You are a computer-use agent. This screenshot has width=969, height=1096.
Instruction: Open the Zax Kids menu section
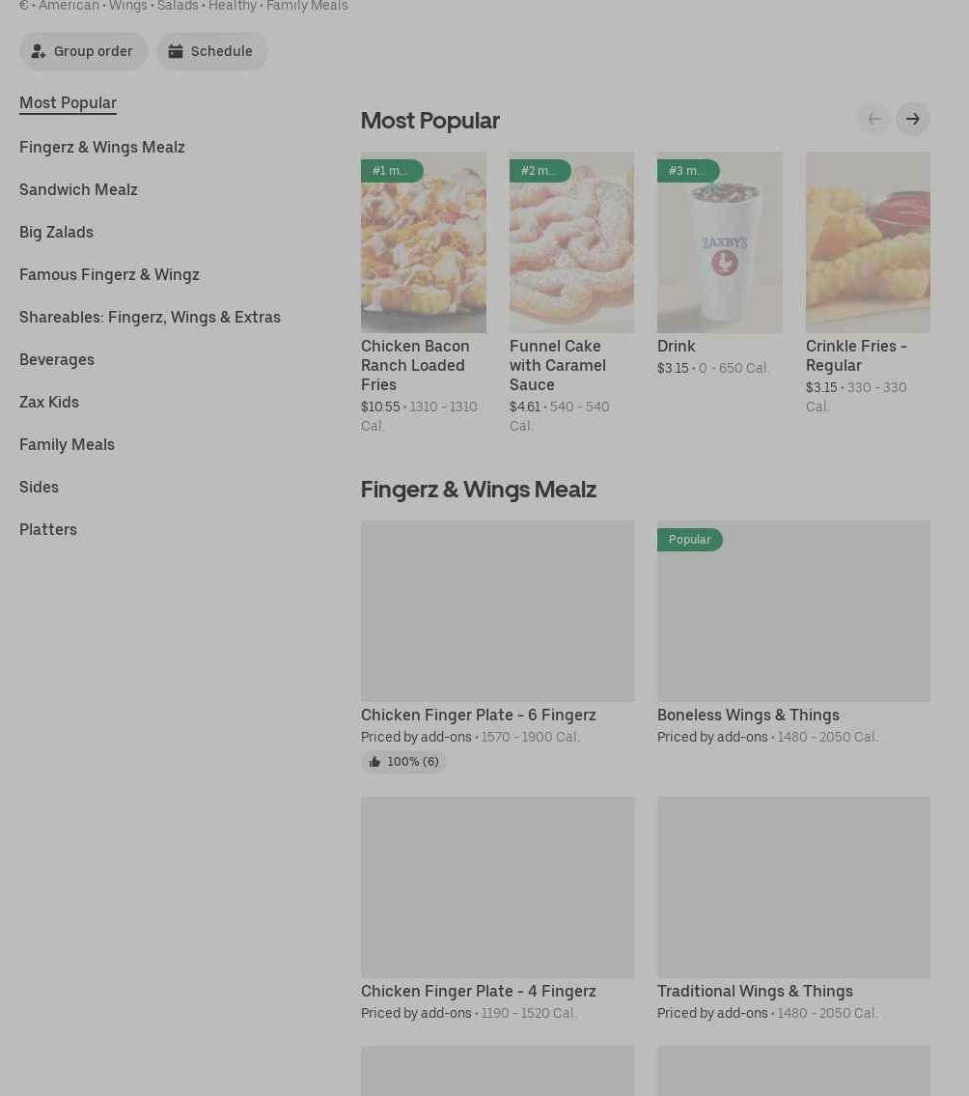(49, 402)
